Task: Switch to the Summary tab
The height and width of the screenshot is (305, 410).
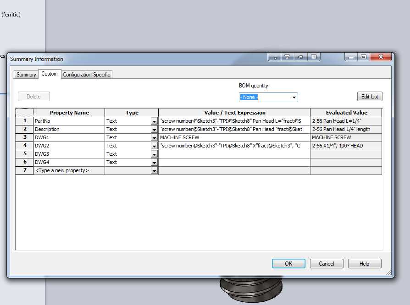Action: click(x=26, y=75)
